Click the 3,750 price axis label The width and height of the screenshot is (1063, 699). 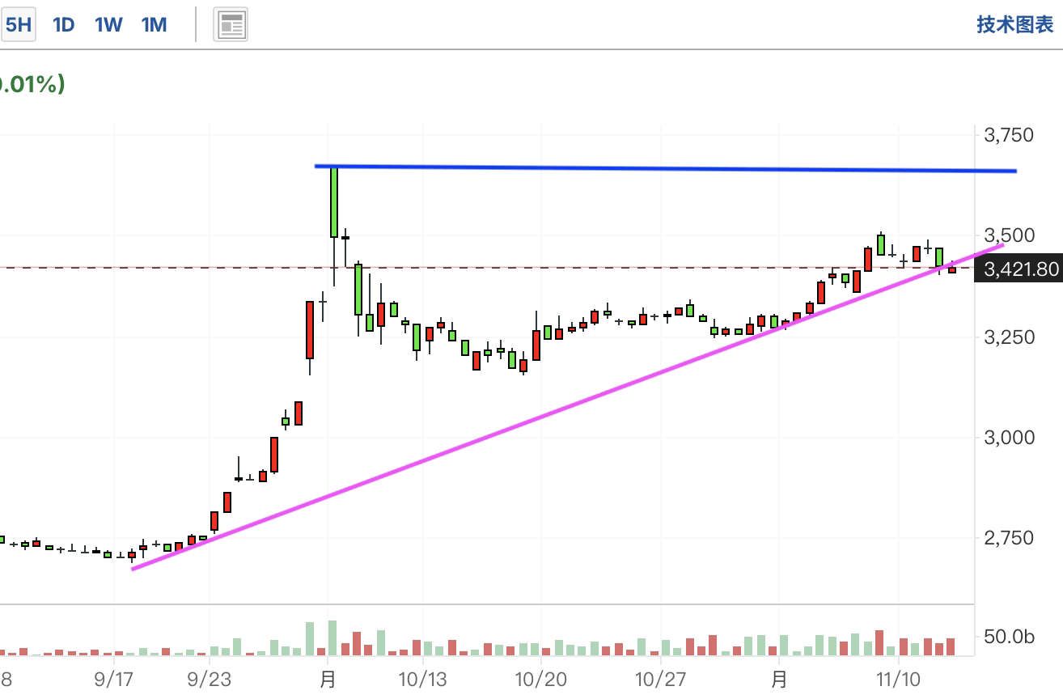pyautogui.click(x=1009, y=134)
